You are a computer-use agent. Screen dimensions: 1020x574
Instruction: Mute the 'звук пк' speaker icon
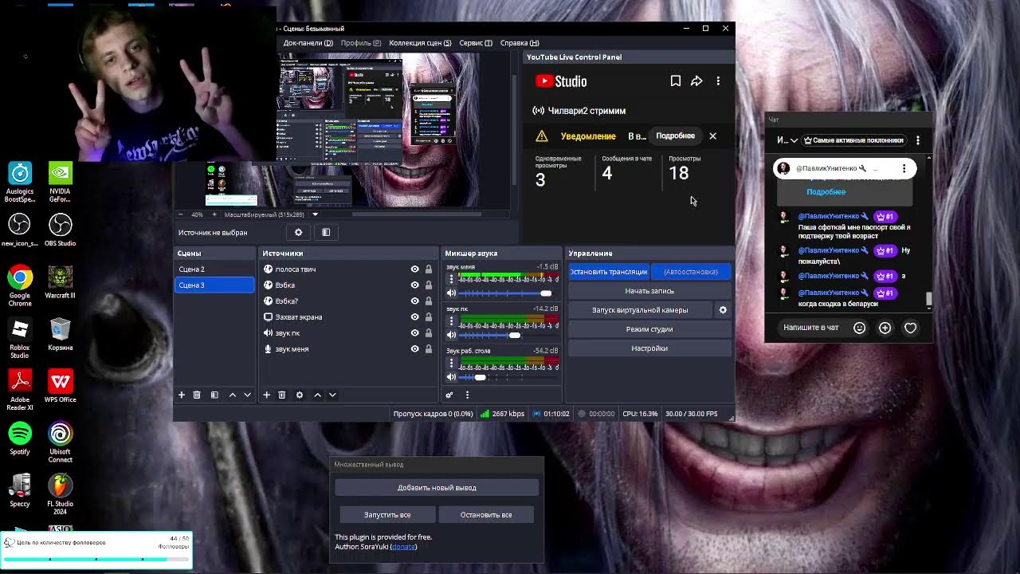tap(452, 335)
